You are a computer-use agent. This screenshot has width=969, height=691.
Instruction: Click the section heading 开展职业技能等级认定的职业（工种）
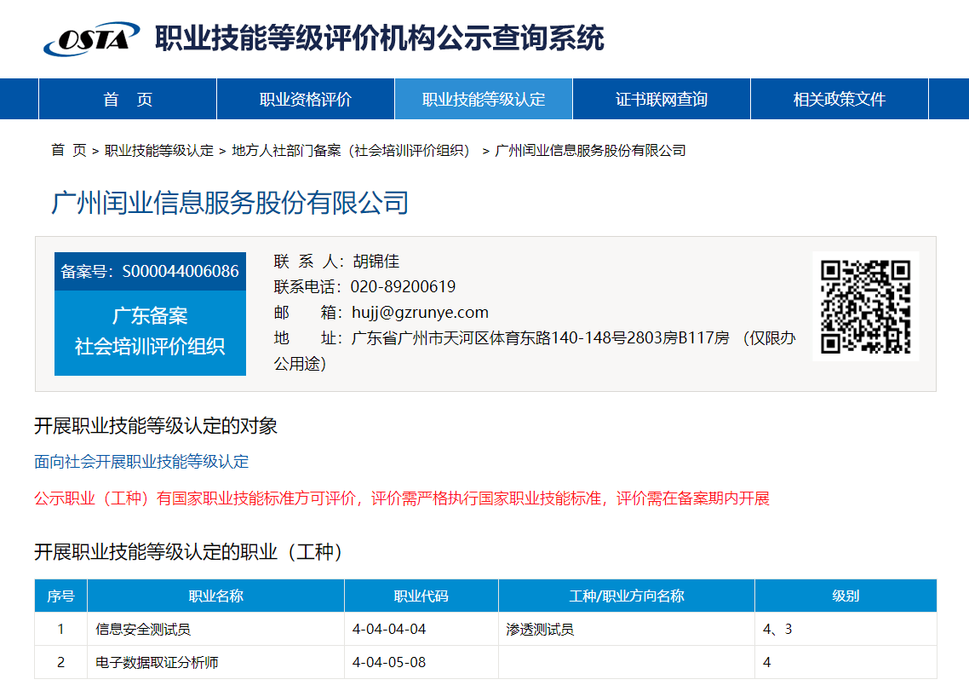point(188,552)
